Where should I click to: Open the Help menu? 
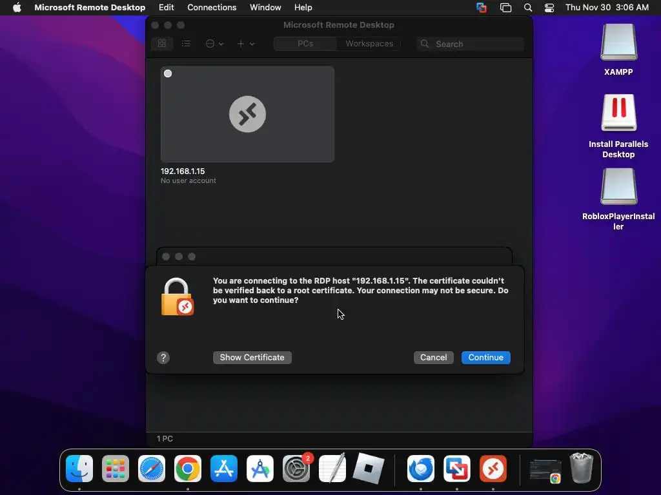click(x=303, y=8)
